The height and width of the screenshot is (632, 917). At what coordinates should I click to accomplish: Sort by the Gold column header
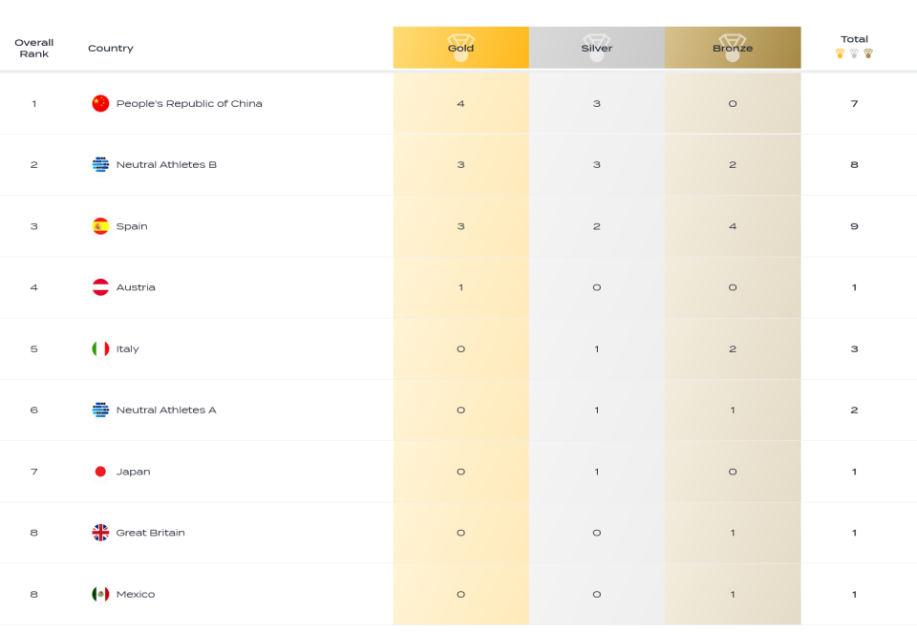(x=460, y=48)
